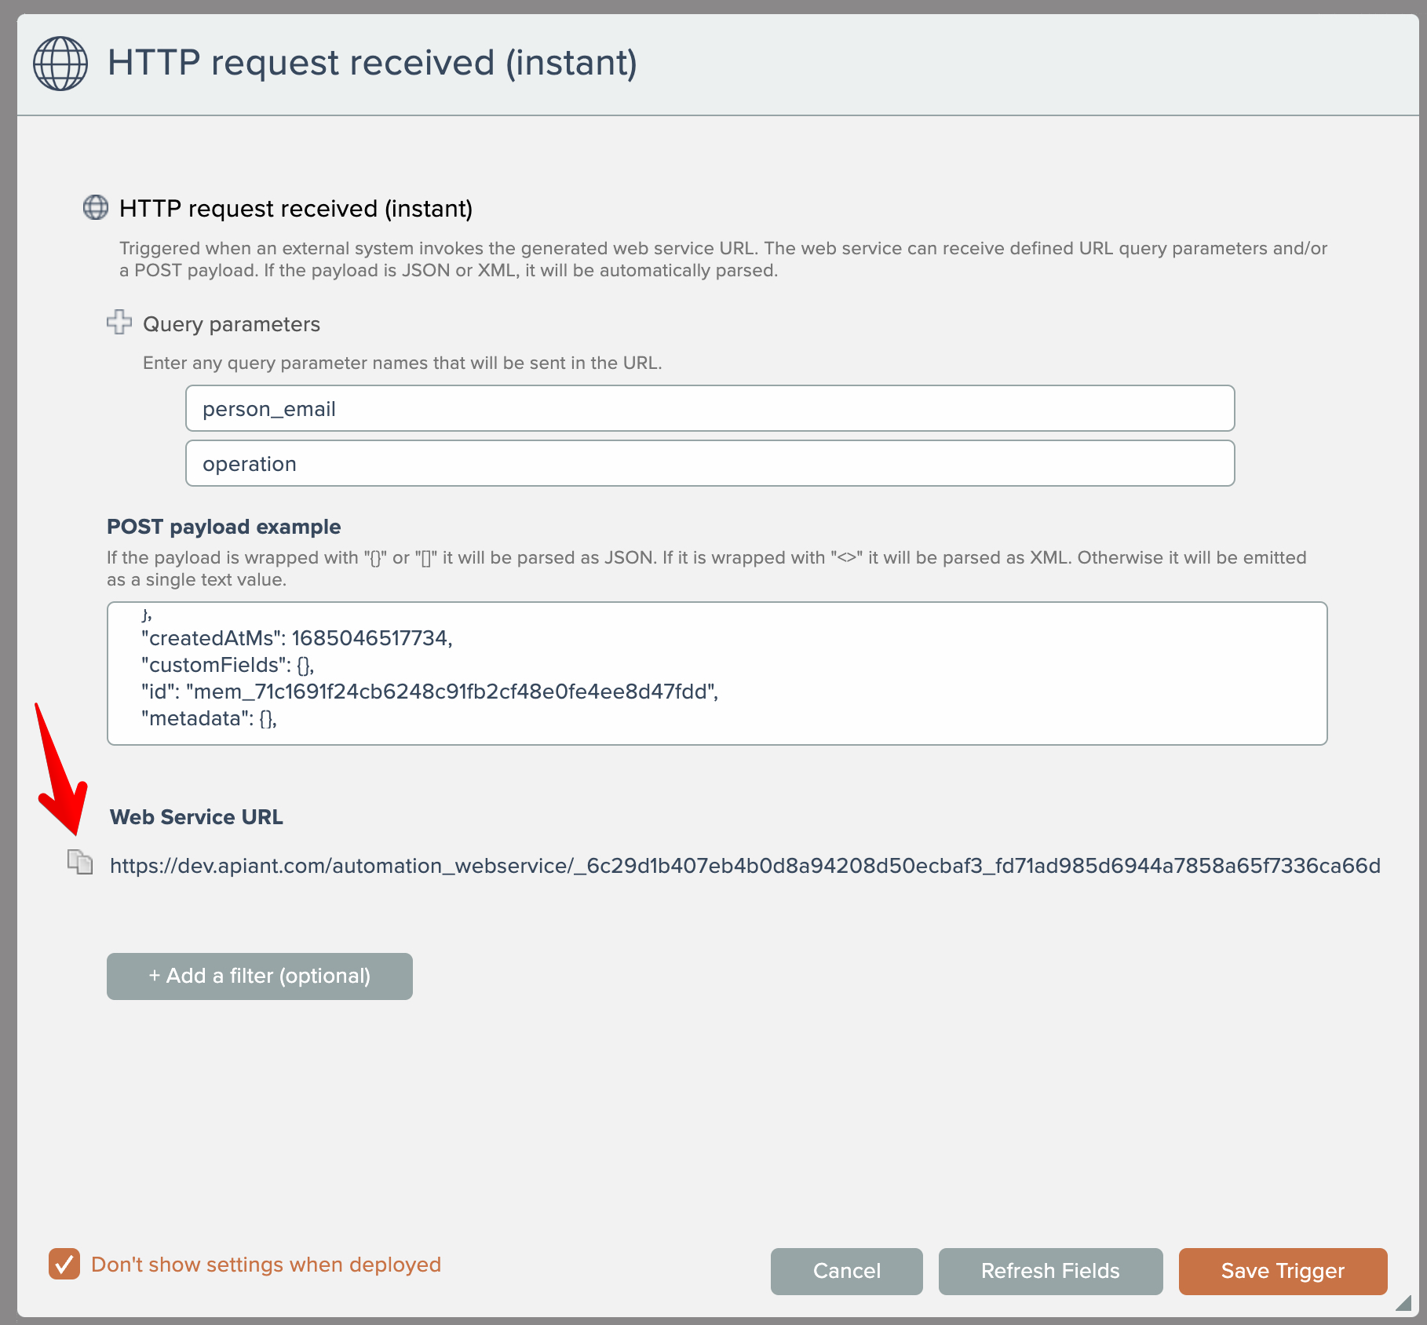Image resolution: width=1427 pixels, height=1325 pixels.
Task: Save the trigger with Save Trigger button
Action: (x=1283, y=1271)
